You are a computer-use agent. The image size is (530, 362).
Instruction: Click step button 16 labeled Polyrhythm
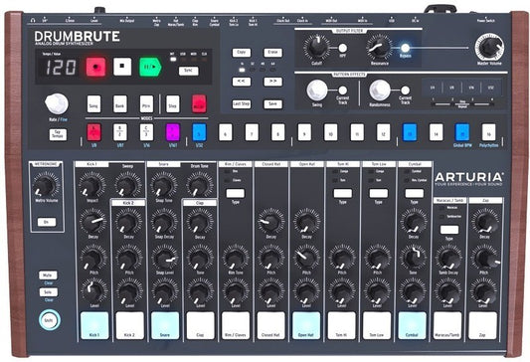point(489,132)
